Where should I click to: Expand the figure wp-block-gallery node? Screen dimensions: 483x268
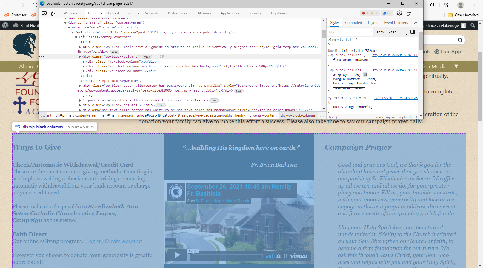tap(80, 100)
